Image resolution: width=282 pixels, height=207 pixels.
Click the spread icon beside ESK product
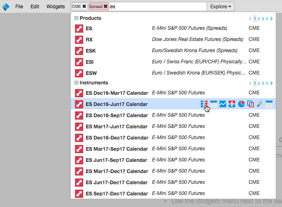(79, 51)
